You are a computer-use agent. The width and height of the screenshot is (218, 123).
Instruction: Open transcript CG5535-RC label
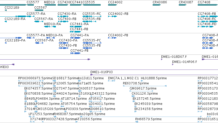92,14
